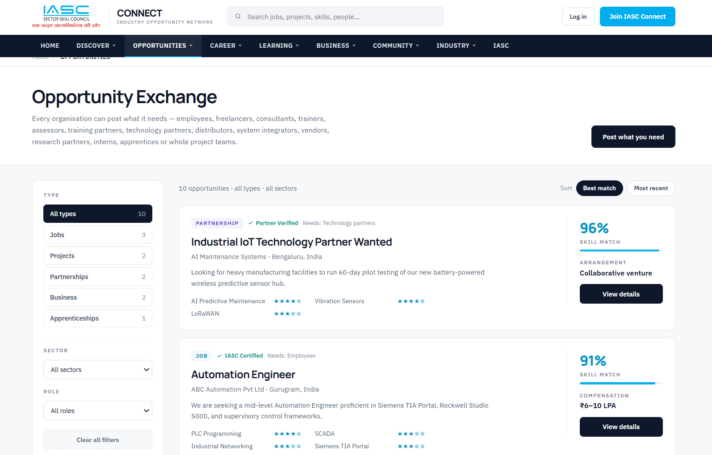The height and width of the screenshot is (455, 712).
Task: Go to the Home nav item
Action: (50, 46)
